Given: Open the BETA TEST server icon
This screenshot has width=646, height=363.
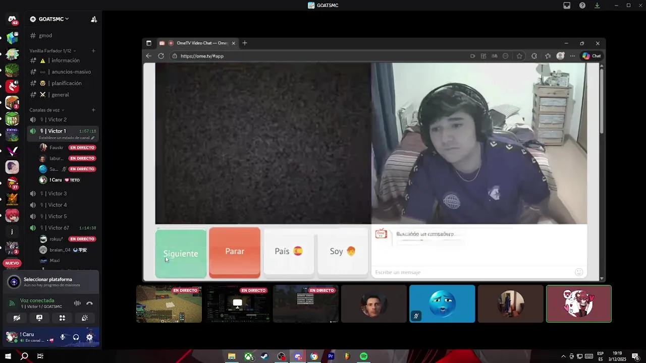Looking at the screenshot, I should tap(12, 119).
